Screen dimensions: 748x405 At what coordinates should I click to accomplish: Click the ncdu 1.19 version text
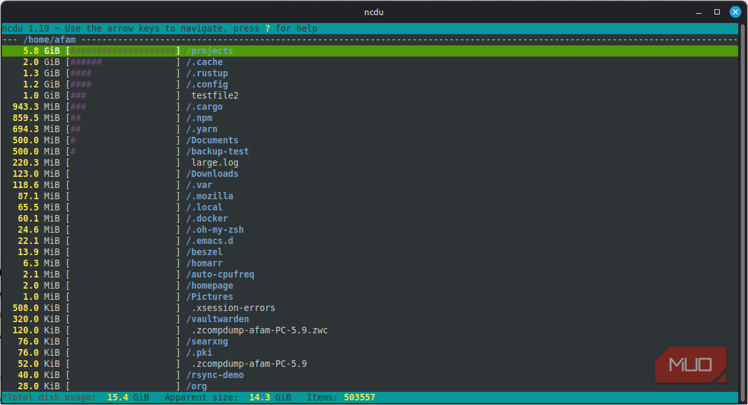(26, 29)
